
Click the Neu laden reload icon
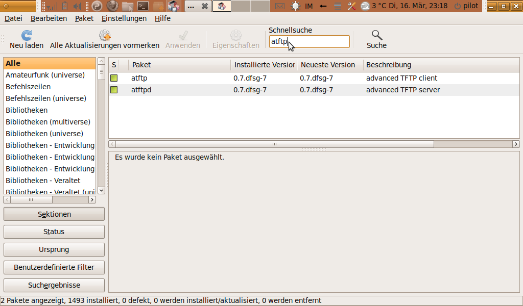27,36
